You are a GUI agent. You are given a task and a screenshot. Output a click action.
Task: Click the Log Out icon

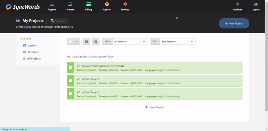(256, 4)
